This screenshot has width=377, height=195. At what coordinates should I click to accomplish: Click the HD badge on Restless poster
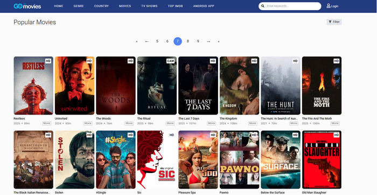(x=48, y=61)
